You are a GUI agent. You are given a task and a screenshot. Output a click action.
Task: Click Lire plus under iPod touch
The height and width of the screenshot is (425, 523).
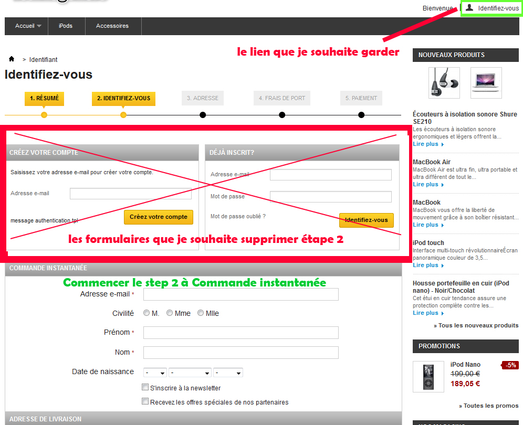click(428, 265)
